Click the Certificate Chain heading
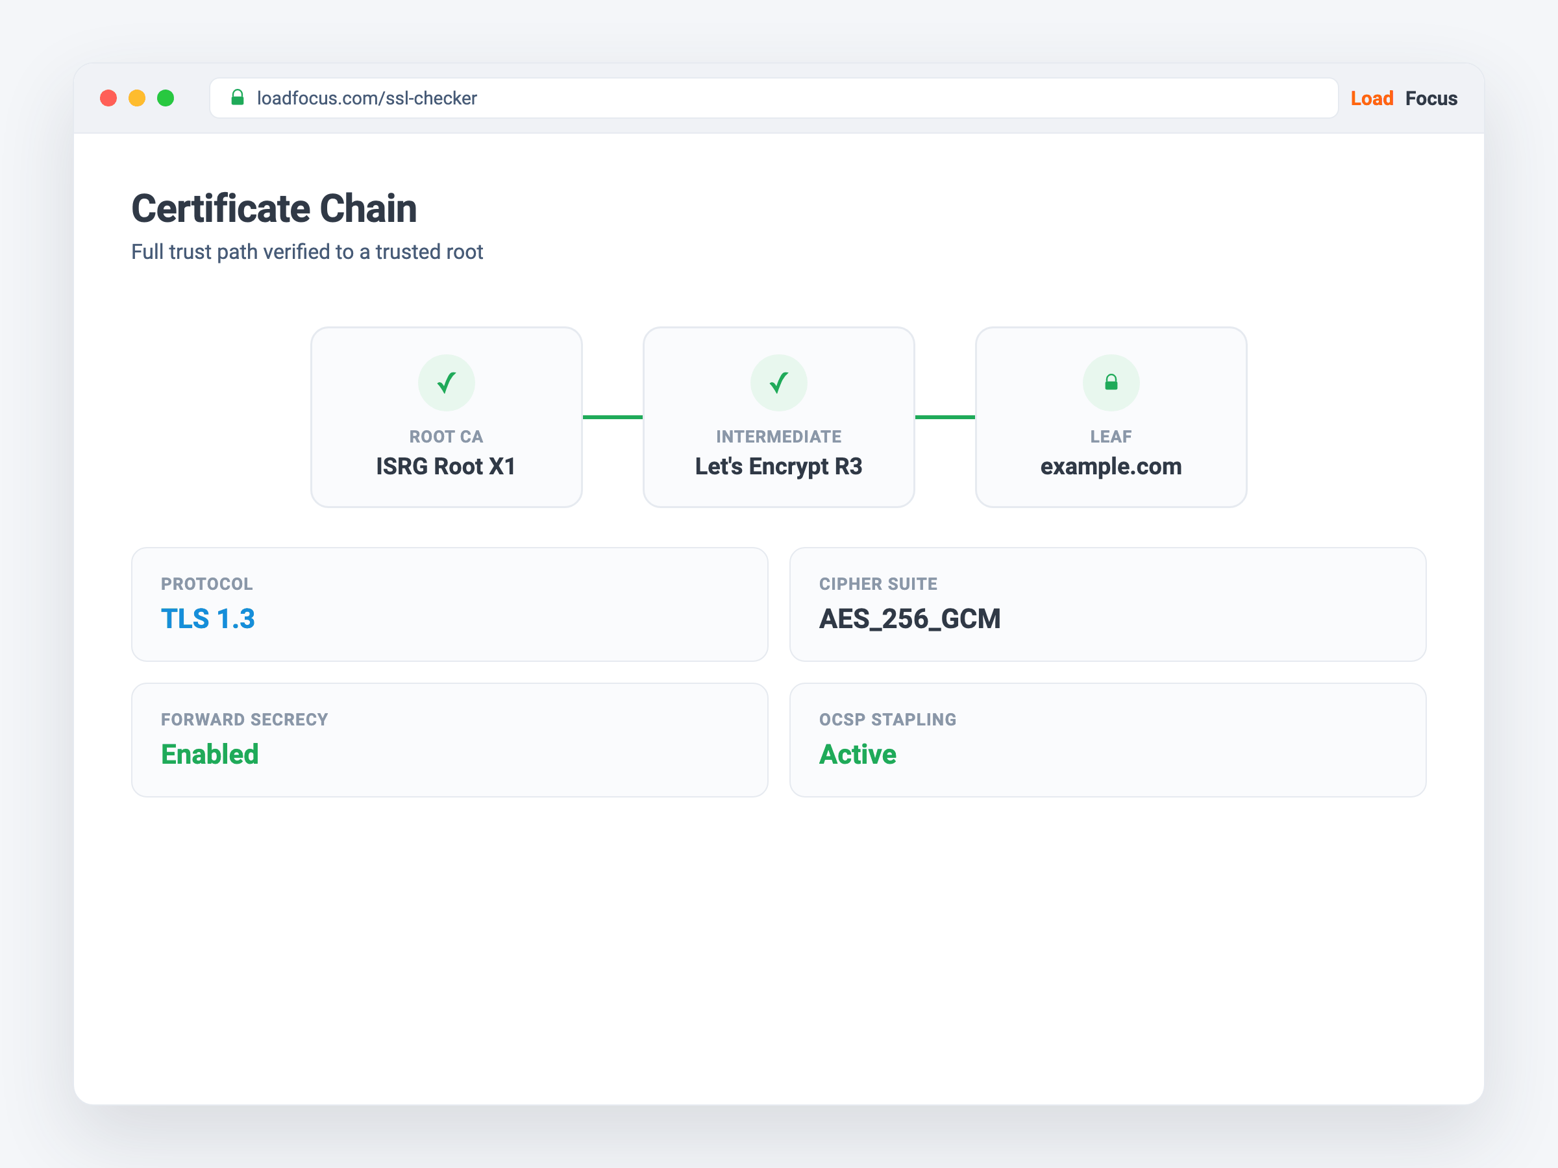This screenshot has width=1558, height=1168. point(274,208)
